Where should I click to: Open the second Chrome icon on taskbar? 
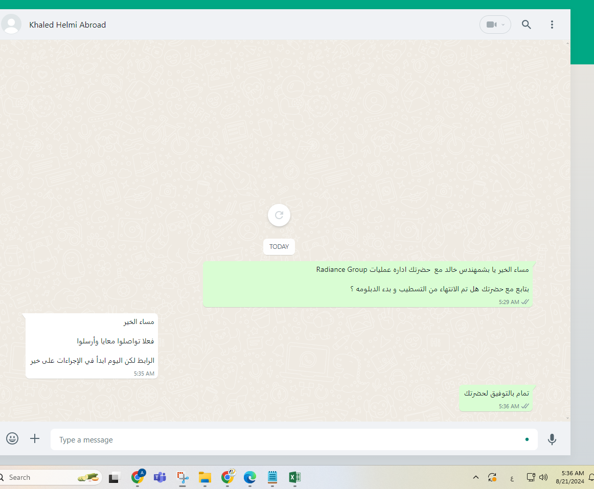point(228,477)
